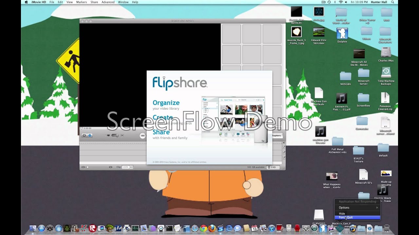Launch Firefox from the dock
Viewport: 419px width, 235px height.
pos(212,228)
